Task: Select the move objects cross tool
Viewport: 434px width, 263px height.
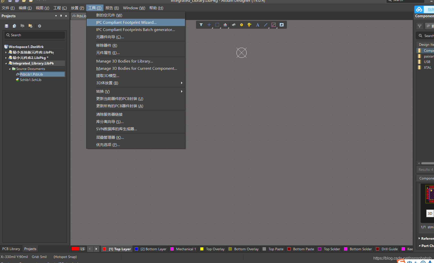Action: tap(209, 25)
